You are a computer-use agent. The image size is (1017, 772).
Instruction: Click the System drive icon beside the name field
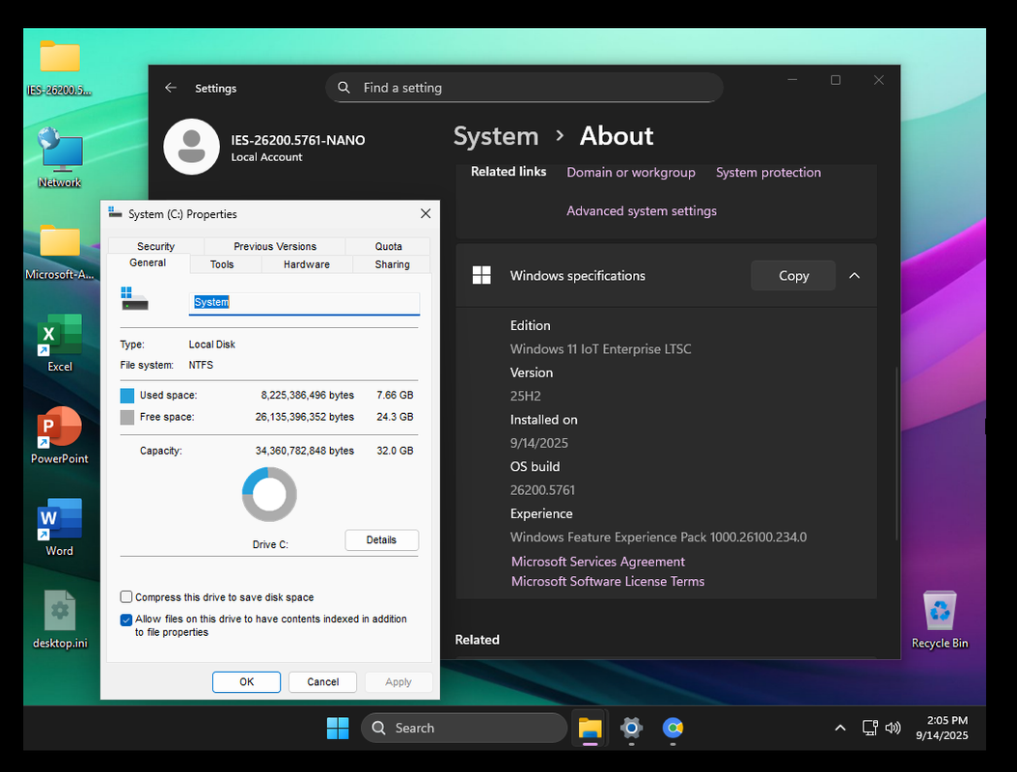pyautogui.click(x=134, y=299)
